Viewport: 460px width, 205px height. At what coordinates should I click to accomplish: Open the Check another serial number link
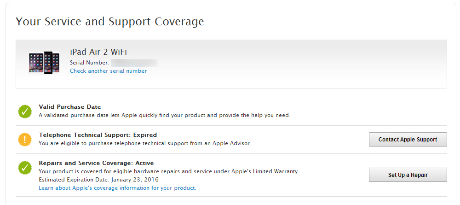pos(108,71)
